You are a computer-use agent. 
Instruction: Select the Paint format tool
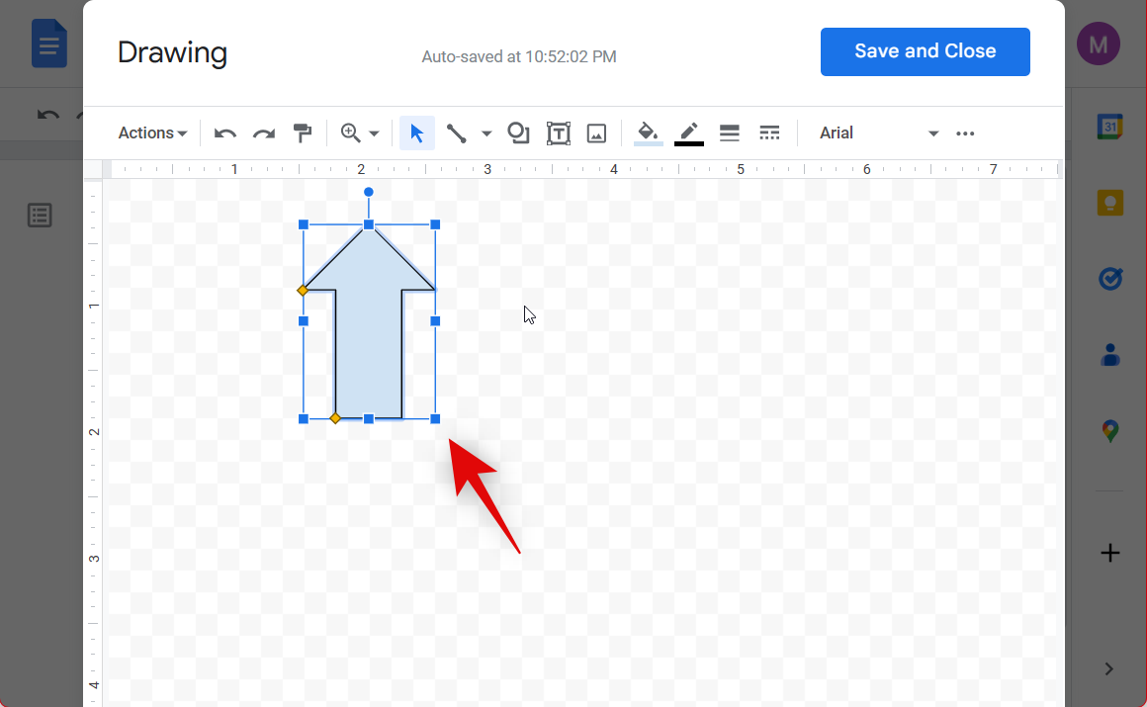(303, 133)
